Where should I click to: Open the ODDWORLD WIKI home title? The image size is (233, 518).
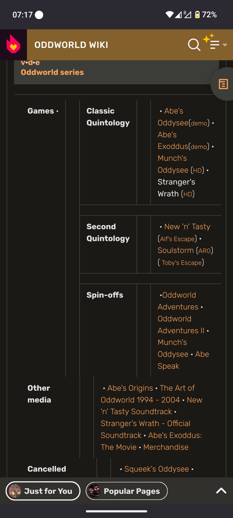(71, 45)
